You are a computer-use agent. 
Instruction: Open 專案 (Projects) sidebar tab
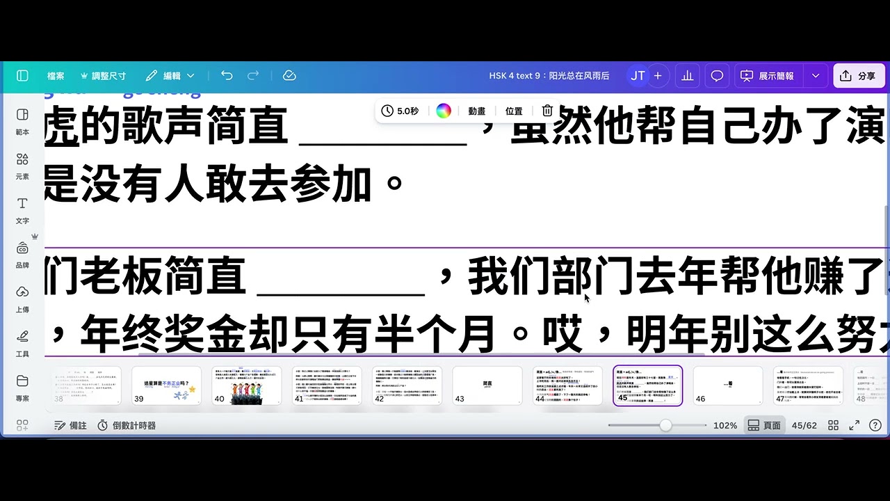22,388
